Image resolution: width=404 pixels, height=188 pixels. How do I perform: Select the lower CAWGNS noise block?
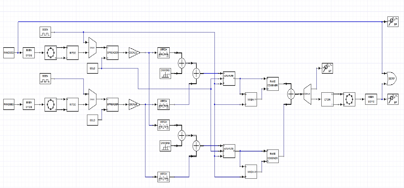click(165, 146)
